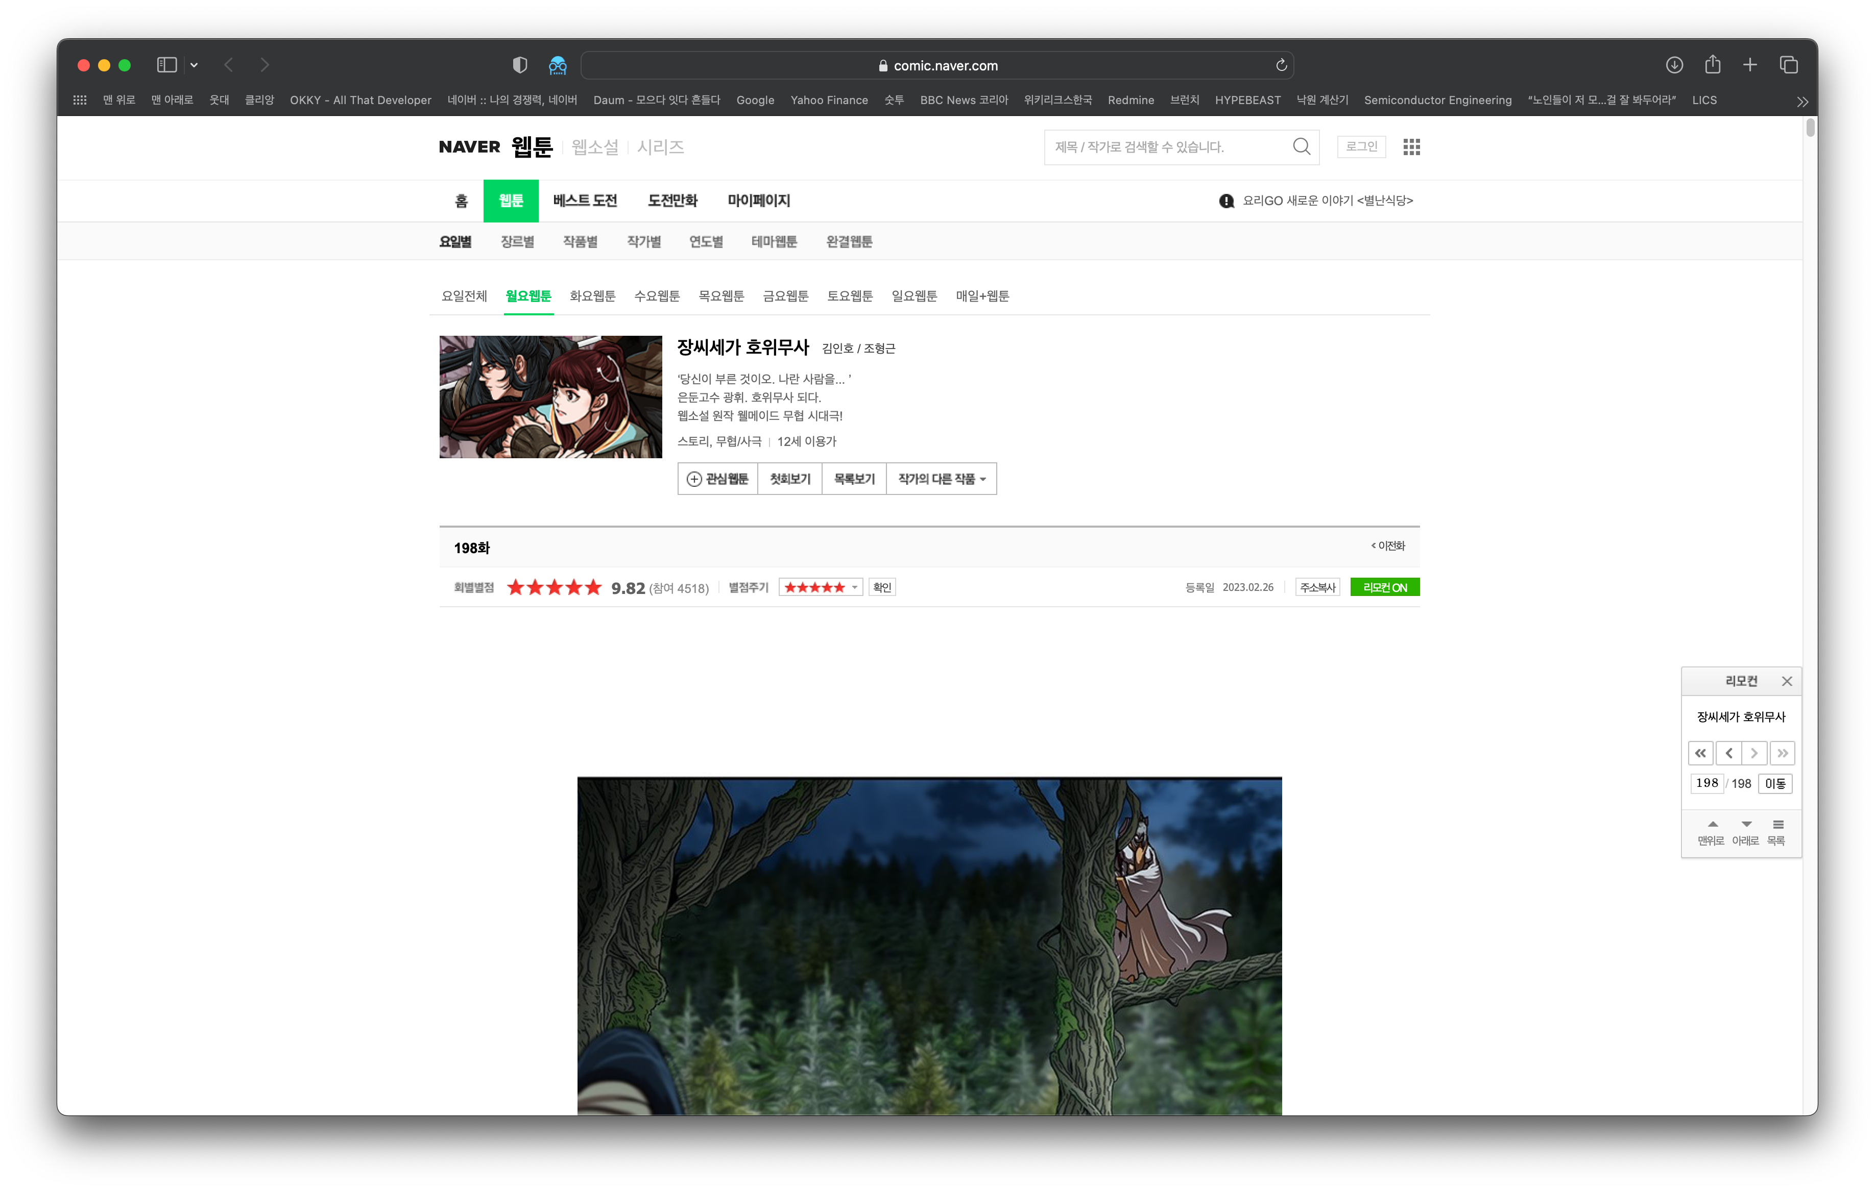This screenshot has width=1875, height=1191.
Task: Click 확인 rating button
Action: tap(881, 587)
